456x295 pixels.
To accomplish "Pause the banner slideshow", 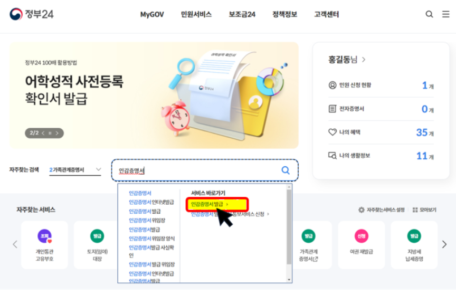I will coord(50,133).
